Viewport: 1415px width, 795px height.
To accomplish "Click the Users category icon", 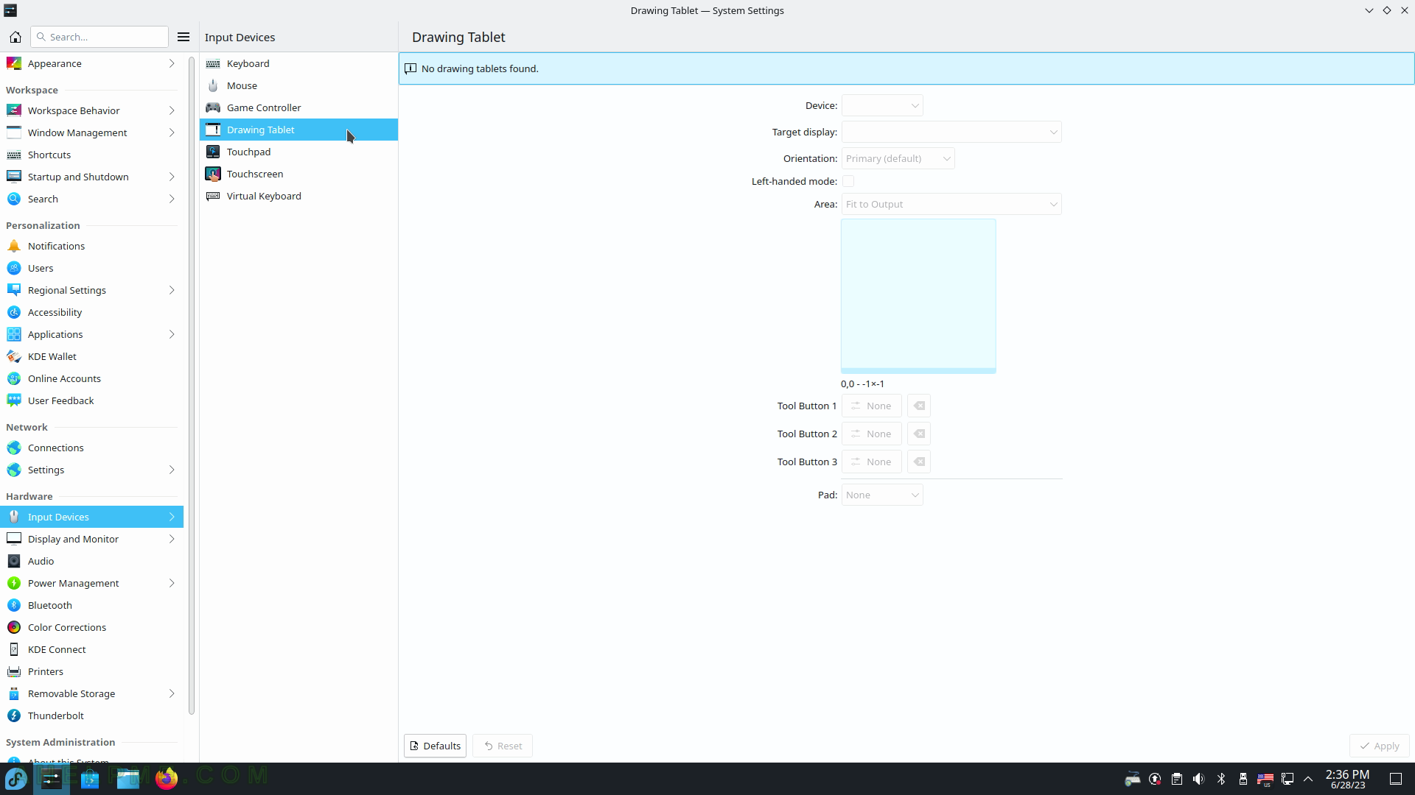I will click(x=14, y=268).
